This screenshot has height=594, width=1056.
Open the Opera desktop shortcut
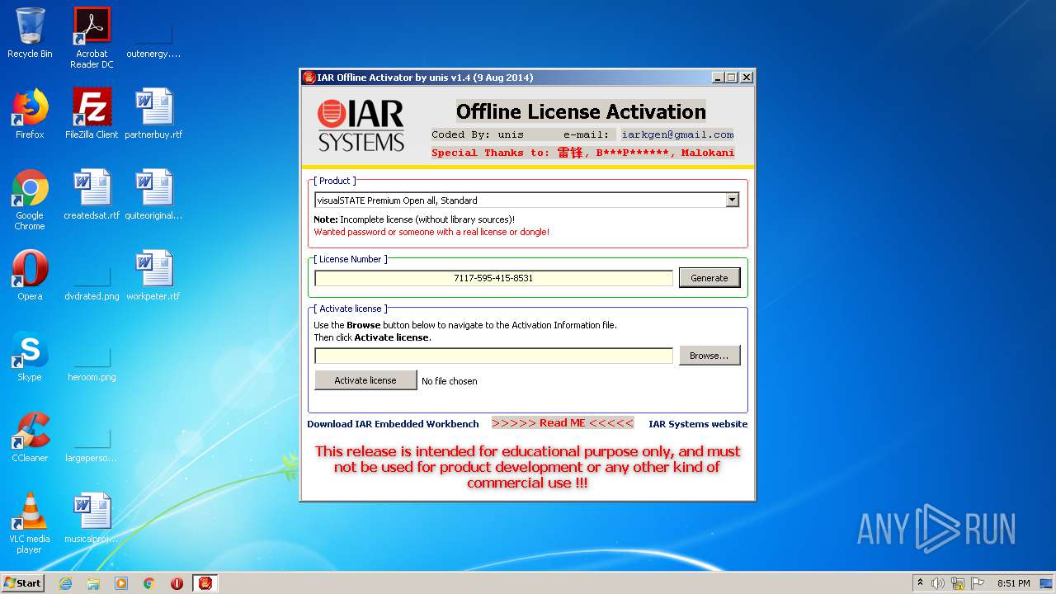[x=30, y=276]
